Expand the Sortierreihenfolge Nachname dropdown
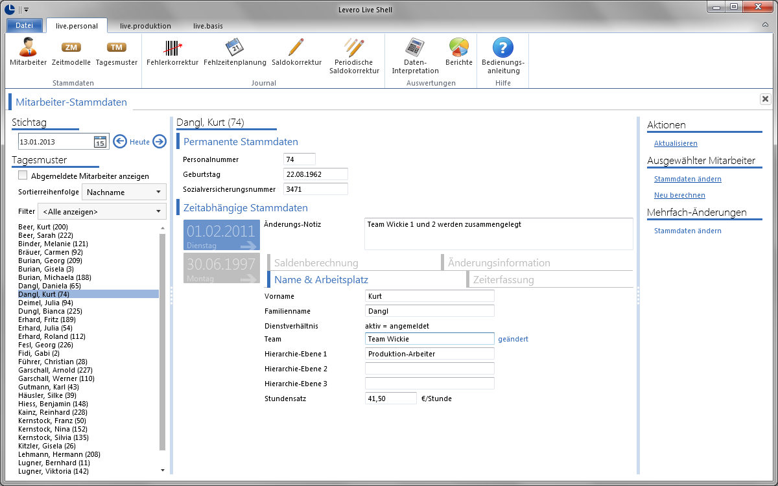 [x=124, y=192]
